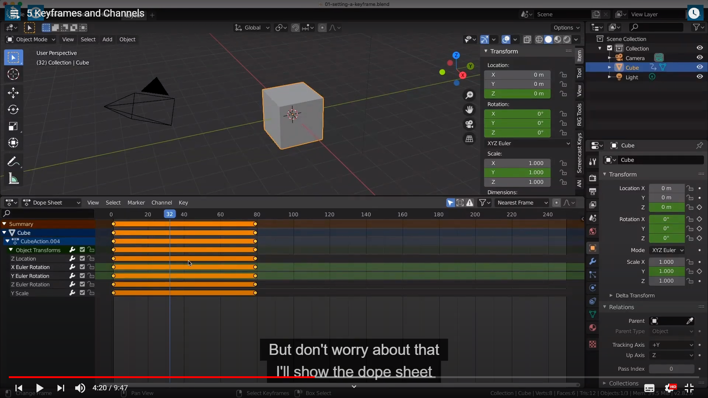Open the Modifier properties wrench tab

(593, 261)
